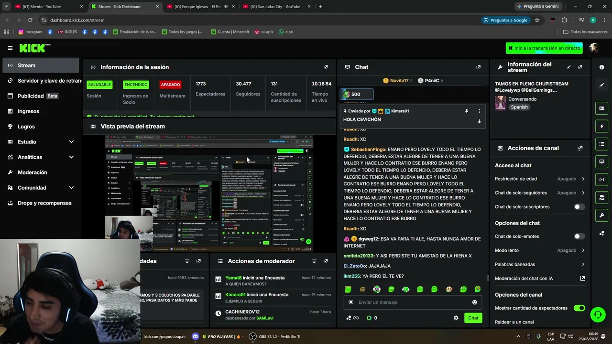Click Raidear a un canal
Viewport: 612px width, 344px height.
[514, 322]
